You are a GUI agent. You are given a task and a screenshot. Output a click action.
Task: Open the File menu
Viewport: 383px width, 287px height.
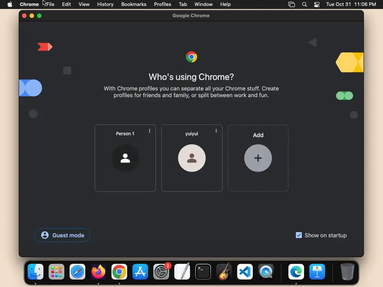click(50, 4)
